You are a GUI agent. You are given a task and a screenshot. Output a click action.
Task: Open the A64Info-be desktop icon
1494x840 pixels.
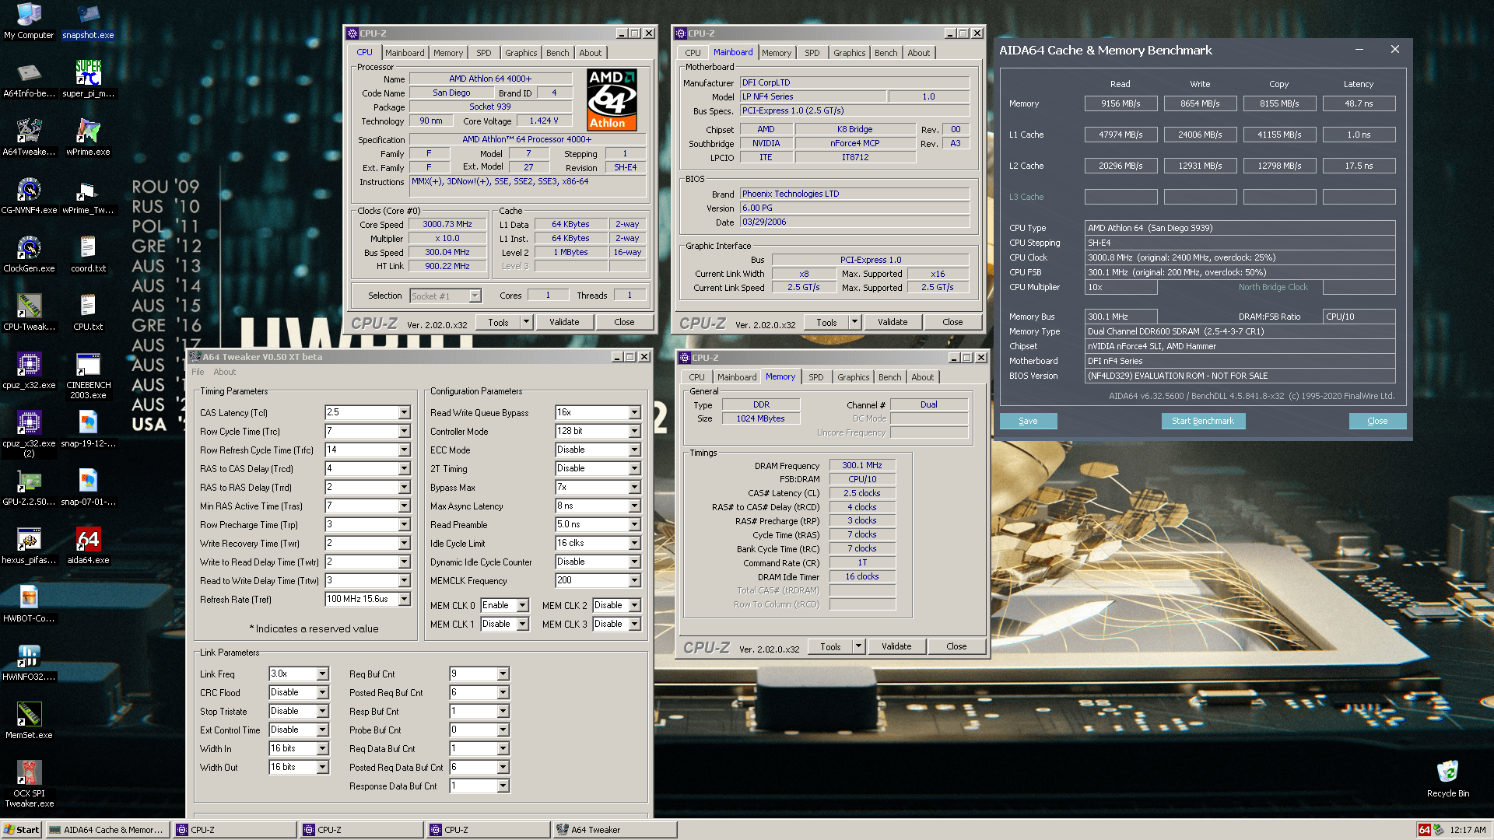(x=29, y=79)
